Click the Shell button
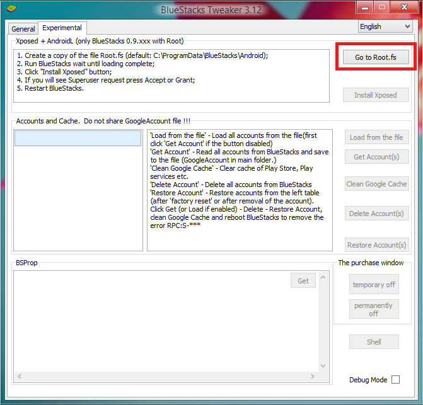The height and width of the screenshot is (405, 423). click(374, 341)
